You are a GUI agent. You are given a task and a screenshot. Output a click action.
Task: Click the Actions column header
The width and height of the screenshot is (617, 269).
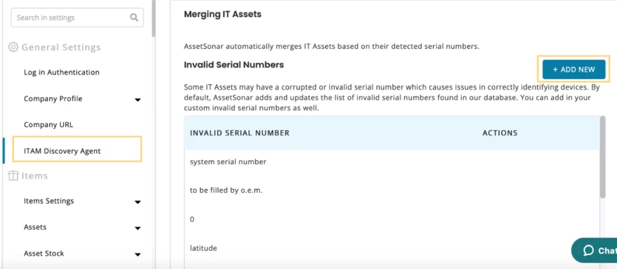coord(500,133)
